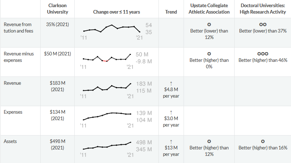Click the star above 'Better (higher) than 16%'
This screenshot has height=163, width=291.
pyautogui.click(x=263, y=142)
